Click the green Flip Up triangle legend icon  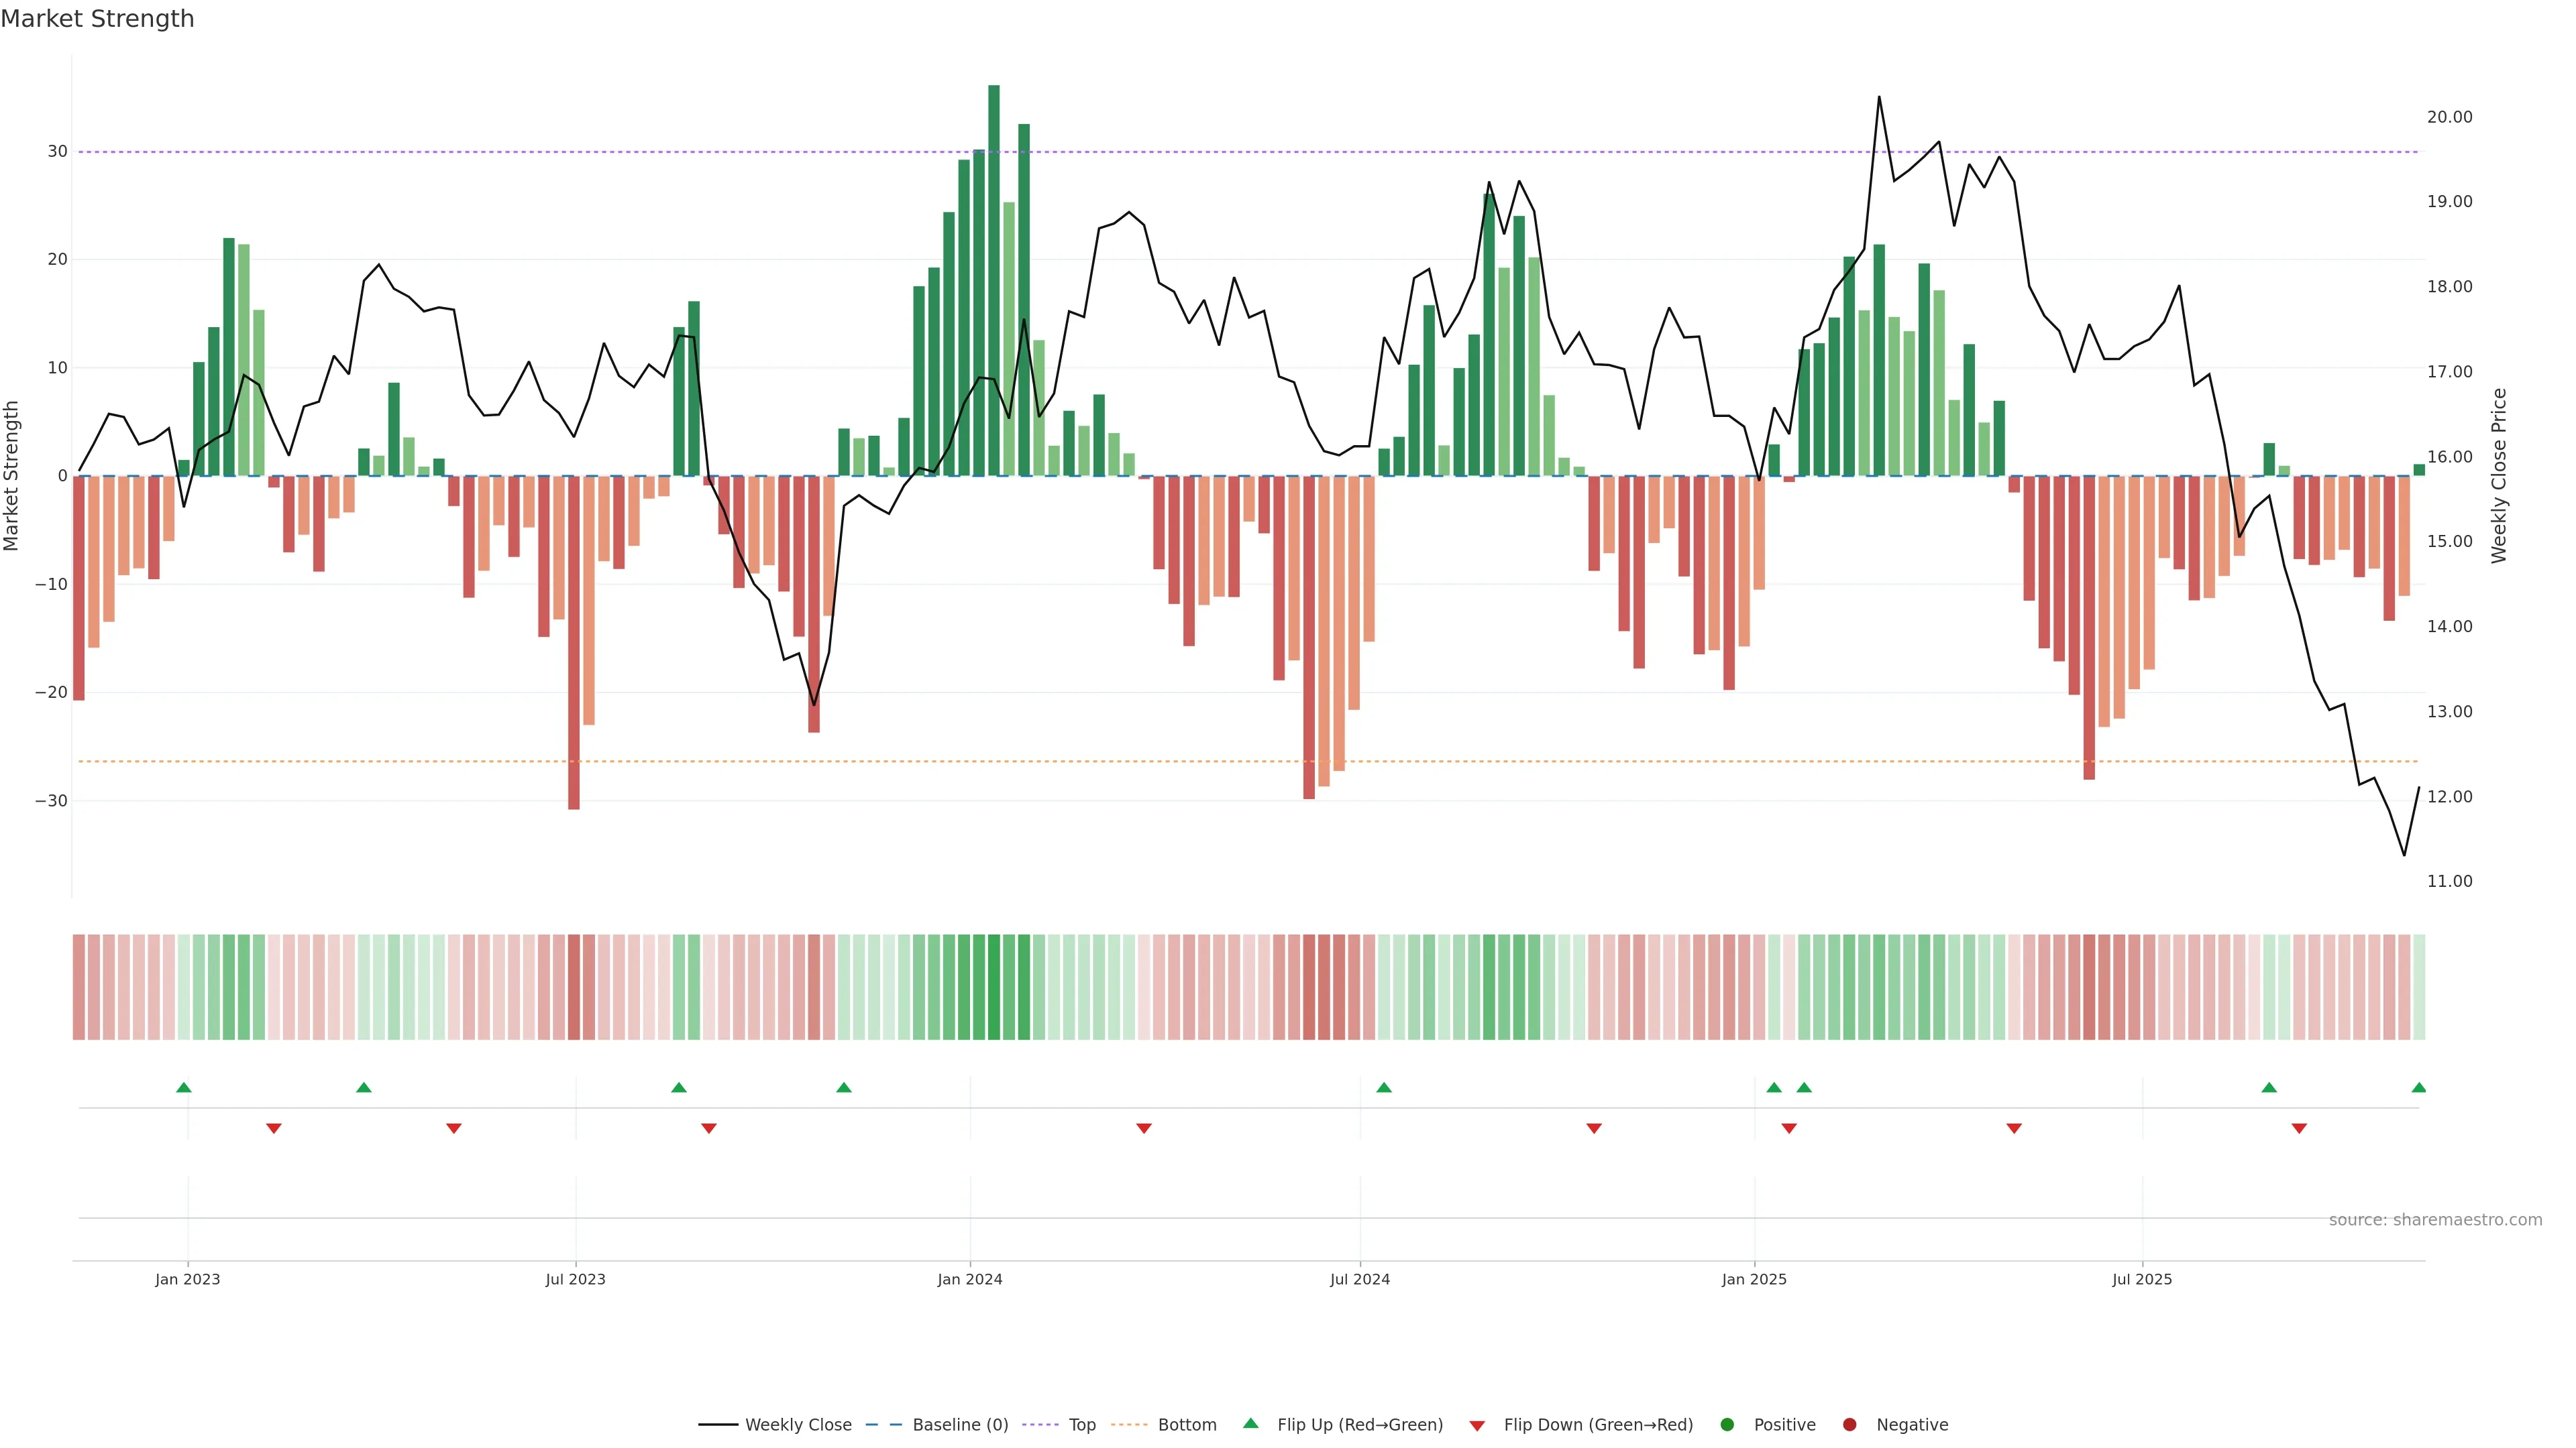[1250, 1423]
